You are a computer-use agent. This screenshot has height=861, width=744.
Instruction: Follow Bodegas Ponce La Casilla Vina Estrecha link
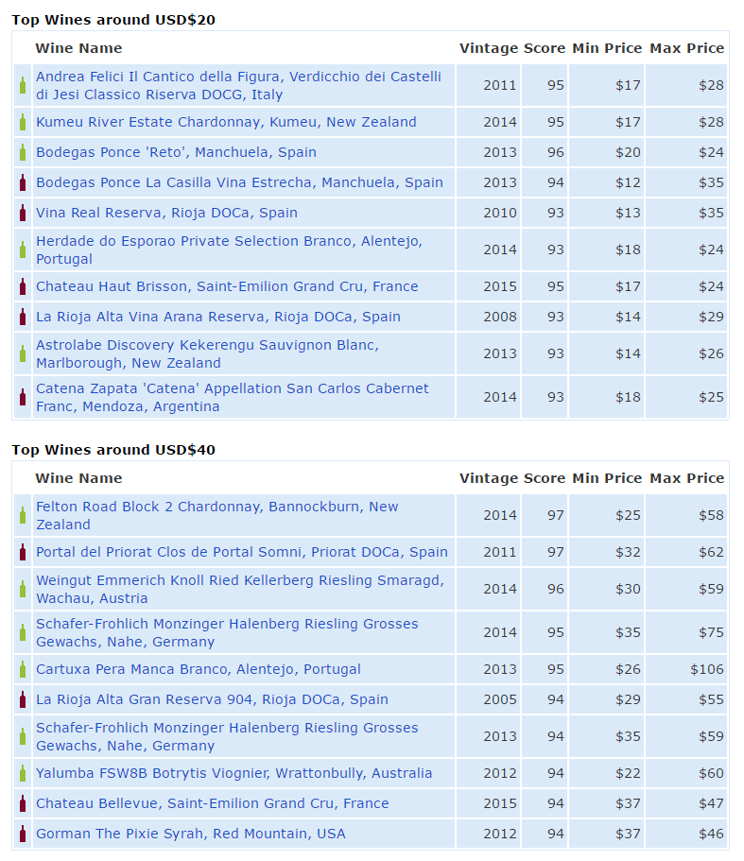tap(239, 182)
